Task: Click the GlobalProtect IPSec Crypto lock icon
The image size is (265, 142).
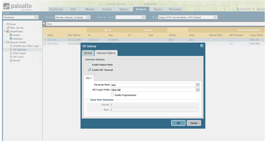Action: point(11,46)
